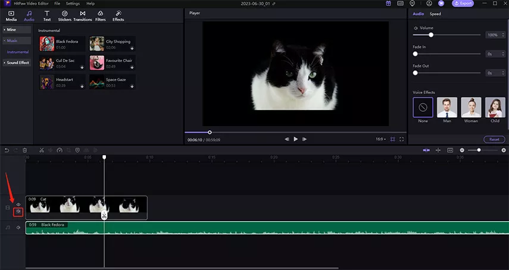The height and width of the screenshot is (270, 509).
Task: Click the scissors split tool in timeline toolbar
Action: tap(42, 150)
